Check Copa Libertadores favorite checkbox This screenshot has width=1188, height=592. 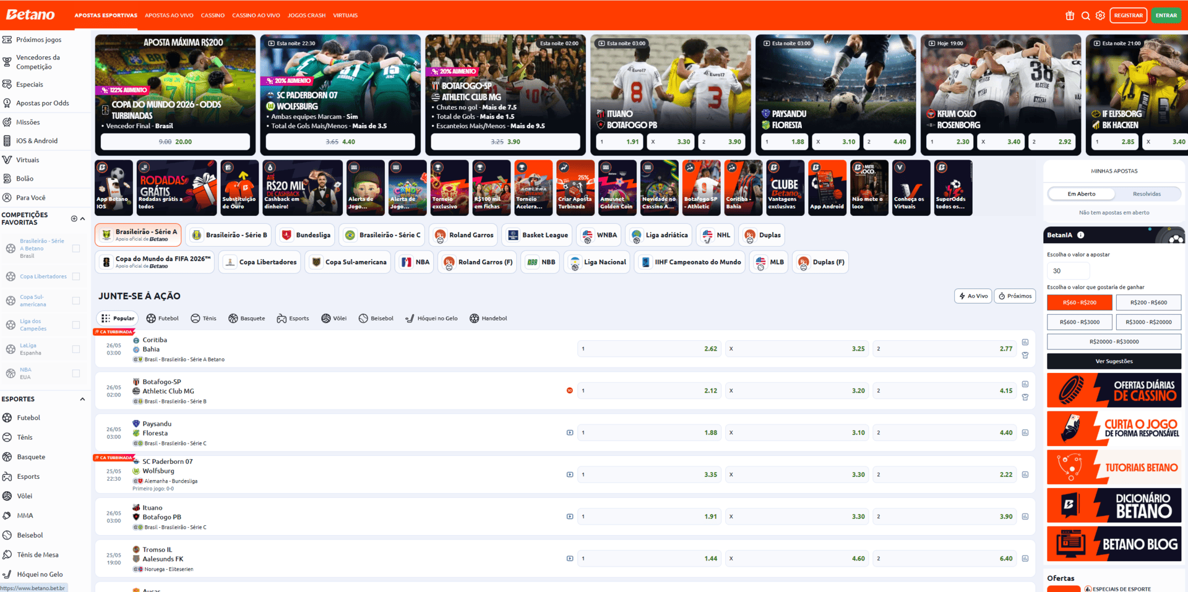tap(76, 277)
